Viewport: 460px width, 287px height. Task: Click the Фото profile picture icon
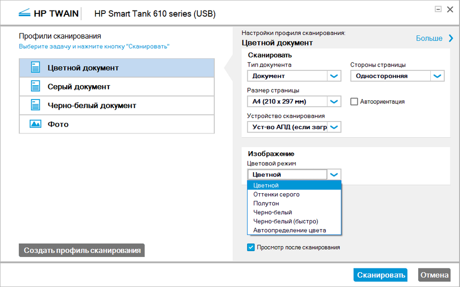35,124
